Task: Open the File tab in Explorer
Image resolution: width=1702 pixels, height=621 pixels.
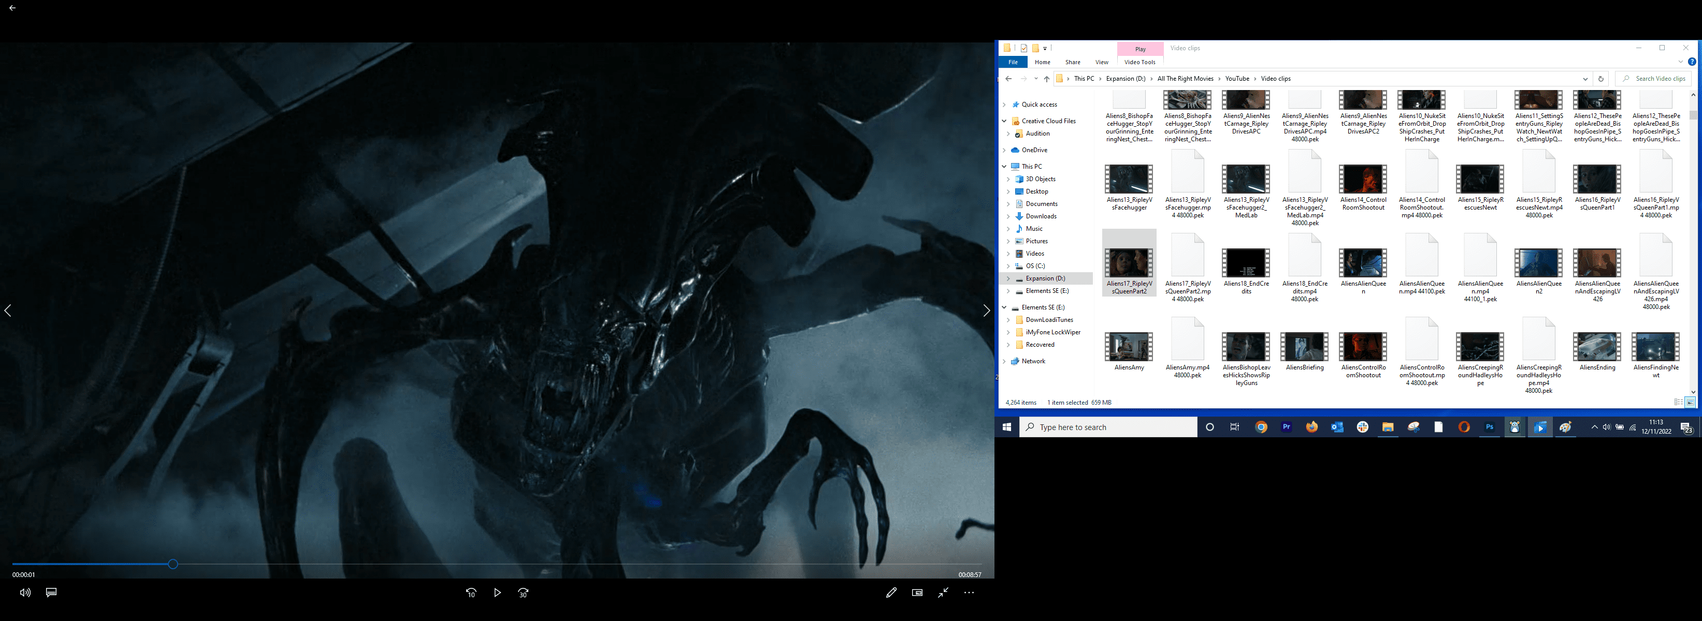Action: (1013, 62)
